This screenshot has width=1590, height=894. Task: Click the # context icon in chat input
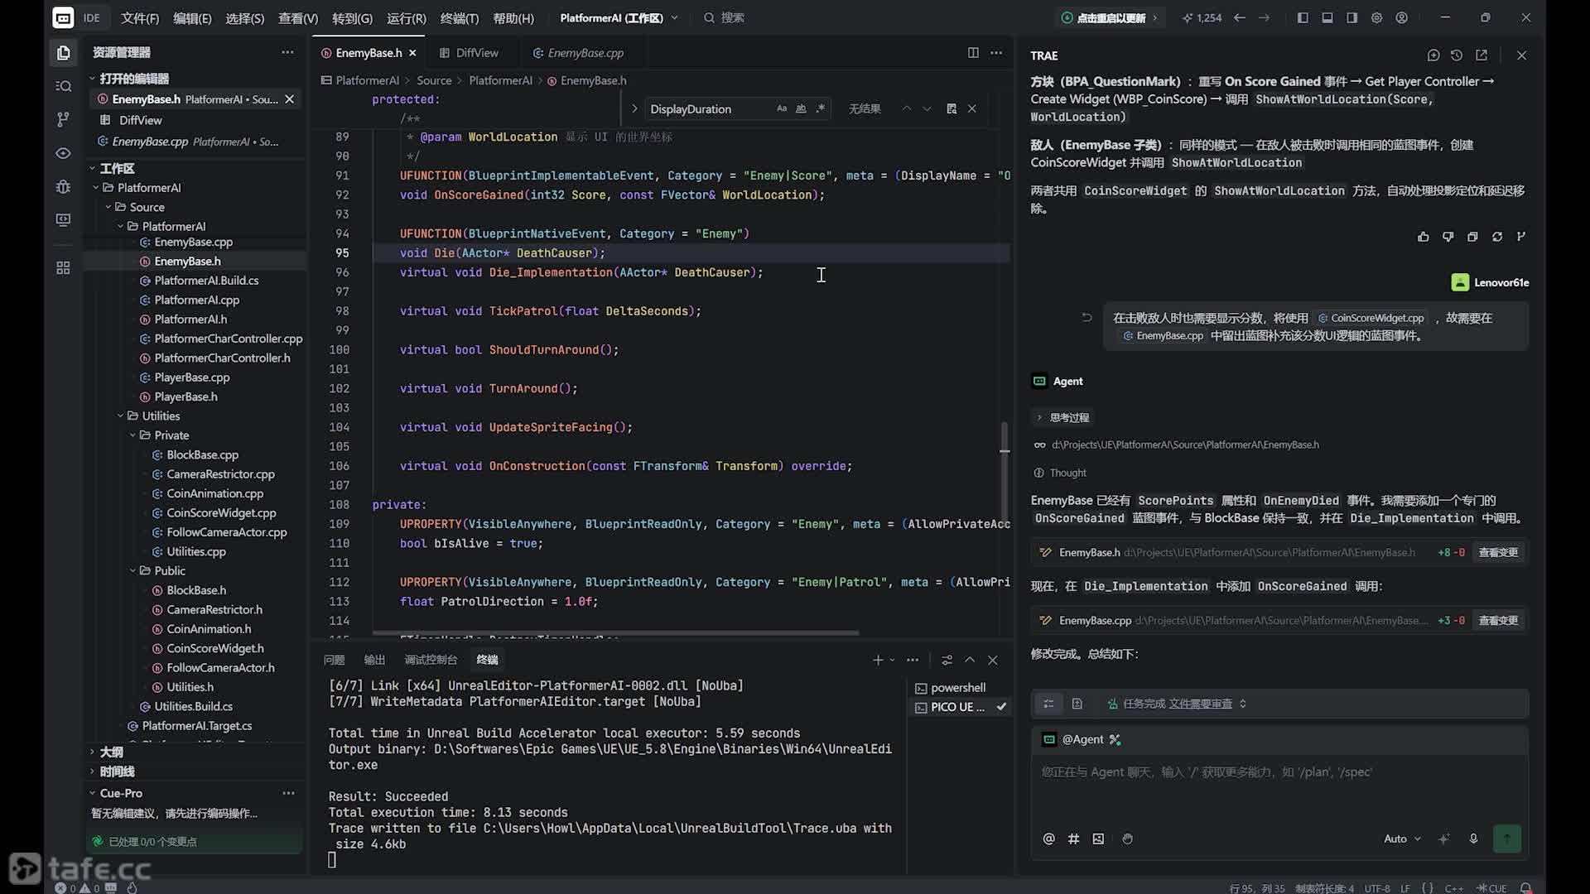pyautogui.click(x=1074, y=839)
